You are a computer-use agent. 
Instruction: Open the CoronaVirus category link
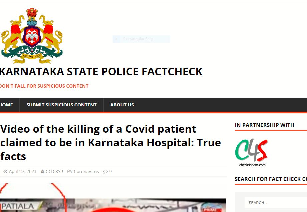pos(86,172)
